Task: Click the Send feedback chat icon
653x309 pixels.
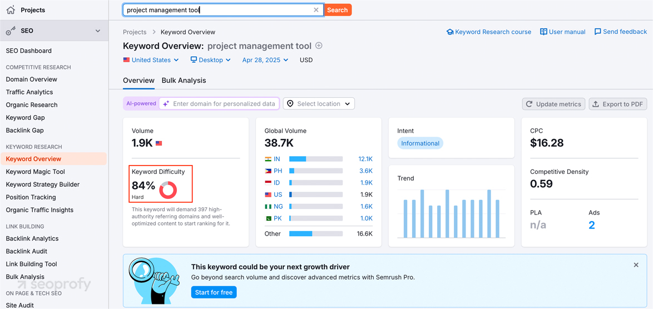Action: 597,32
